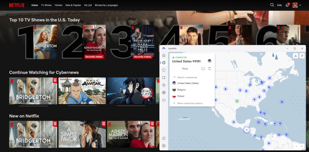Open the Meshnet icon in NordVPN sidebar
The height and width of the screenshot is (152, 309).
coord(164,85)
